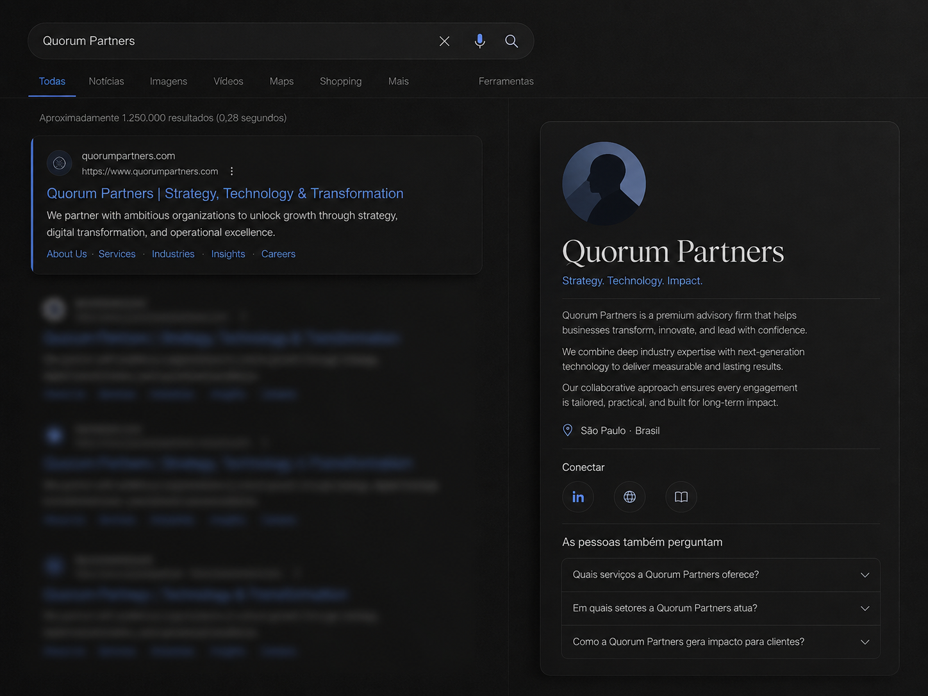Open Quorum Partners' LinkedIn profile icon
Viewport: 928px width, 696px height.
click(x=578, y=497)
